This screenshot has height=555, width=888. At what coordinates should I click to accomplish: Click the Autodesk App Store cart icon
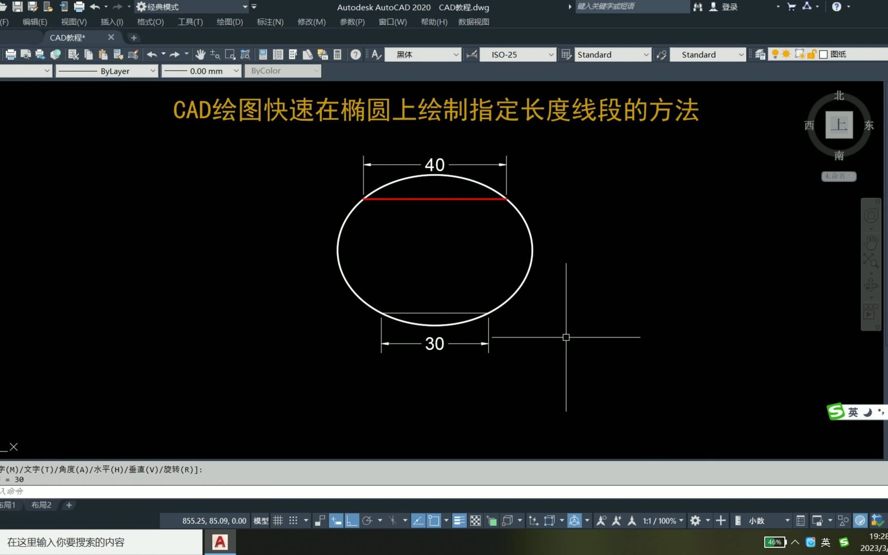click(791, 7)
